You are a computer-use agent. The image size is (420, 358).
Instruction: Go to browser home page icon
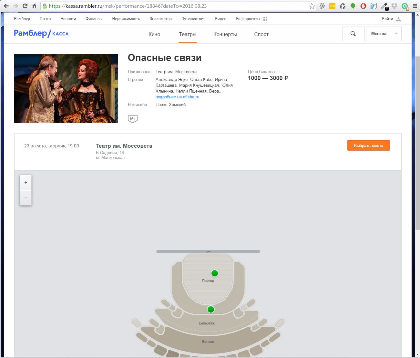[x=34, y=6]
